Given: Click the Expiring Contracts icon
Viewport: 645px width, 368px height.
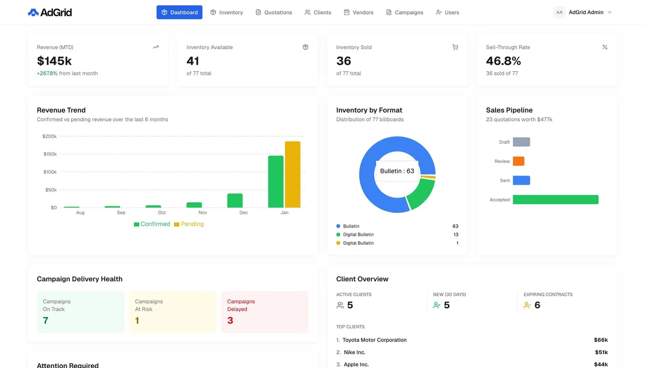Looking at the screenshot, I should (x=527, y=305).
